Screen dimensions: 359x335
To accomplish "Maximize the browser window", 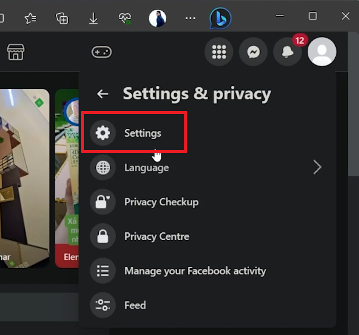I will point(312,16).
